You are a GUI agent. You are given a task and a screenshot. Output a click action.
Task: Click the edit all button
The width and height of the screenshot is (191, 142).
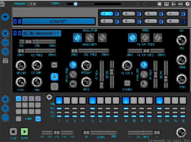[x=5, y=61]
